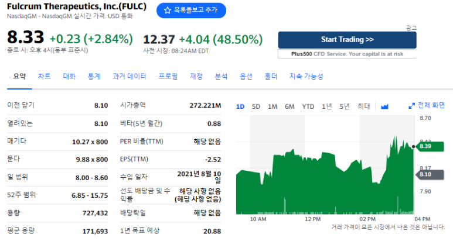The image size is (453, 248).
Task: Click the average volume value 171,693
Action: (96, 231)
